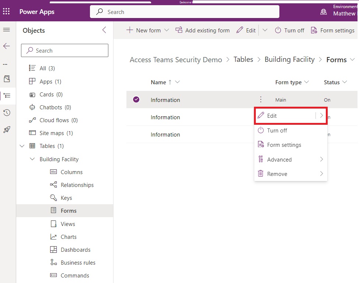Open the History icon in left rail
Image resolution: width=359 pixels, height=283 pixels.
(7, 113)
